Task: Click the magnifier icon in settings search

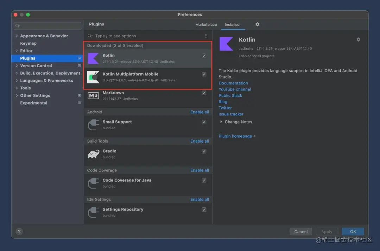Action: point(18,26)
